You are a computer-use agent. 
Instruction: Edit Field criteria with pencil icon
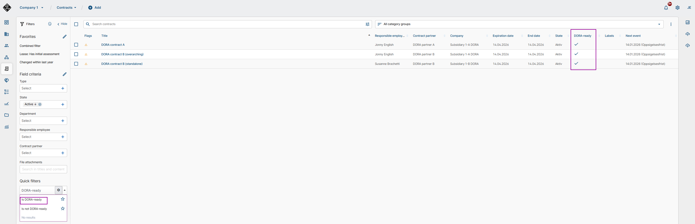65,74
